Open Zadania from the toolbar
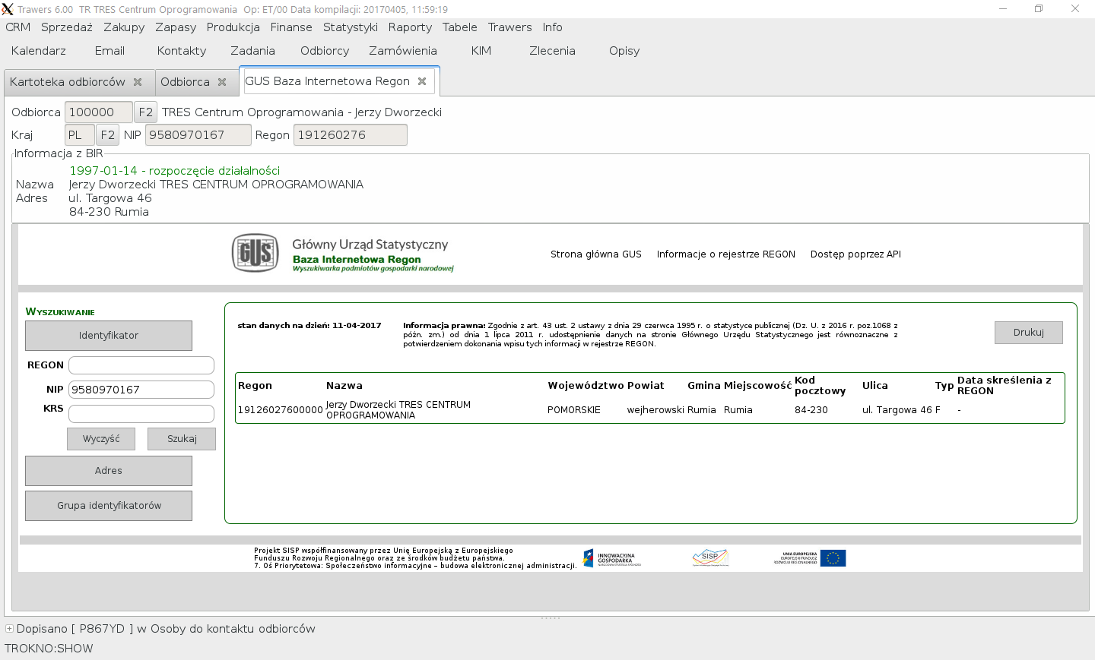The width and height of the screenshot is (1095, 660). (x=253, y=51)
